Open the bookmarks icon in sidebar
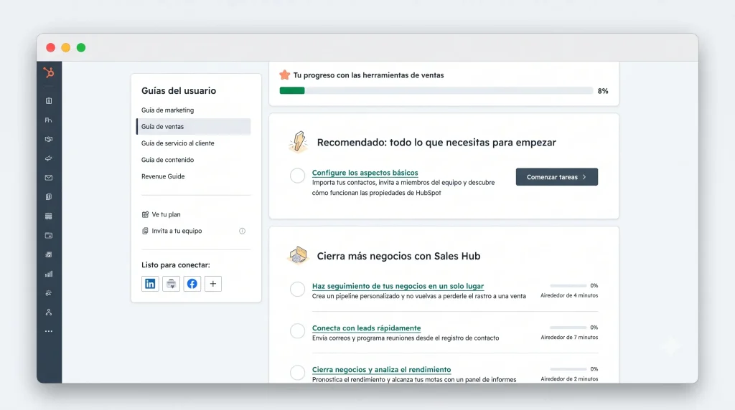Viewport: 735px width, 410px height. pos(49,100)
